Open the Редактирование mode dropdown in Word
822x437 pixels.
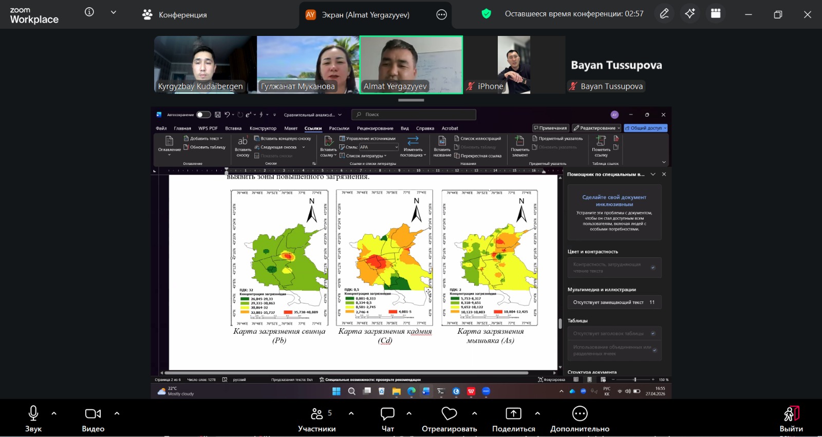pyautogui.click(x=597, y=128)
